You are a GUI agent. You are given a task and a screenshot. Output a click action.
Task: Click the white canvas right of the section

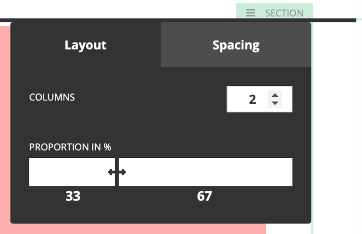[x=338, y=119]
